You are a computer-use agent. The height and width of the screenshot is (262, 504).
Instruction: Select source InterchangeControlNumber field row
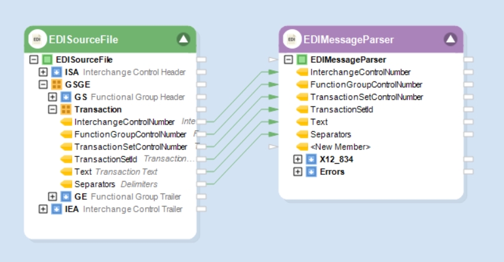tap(128, 122)
